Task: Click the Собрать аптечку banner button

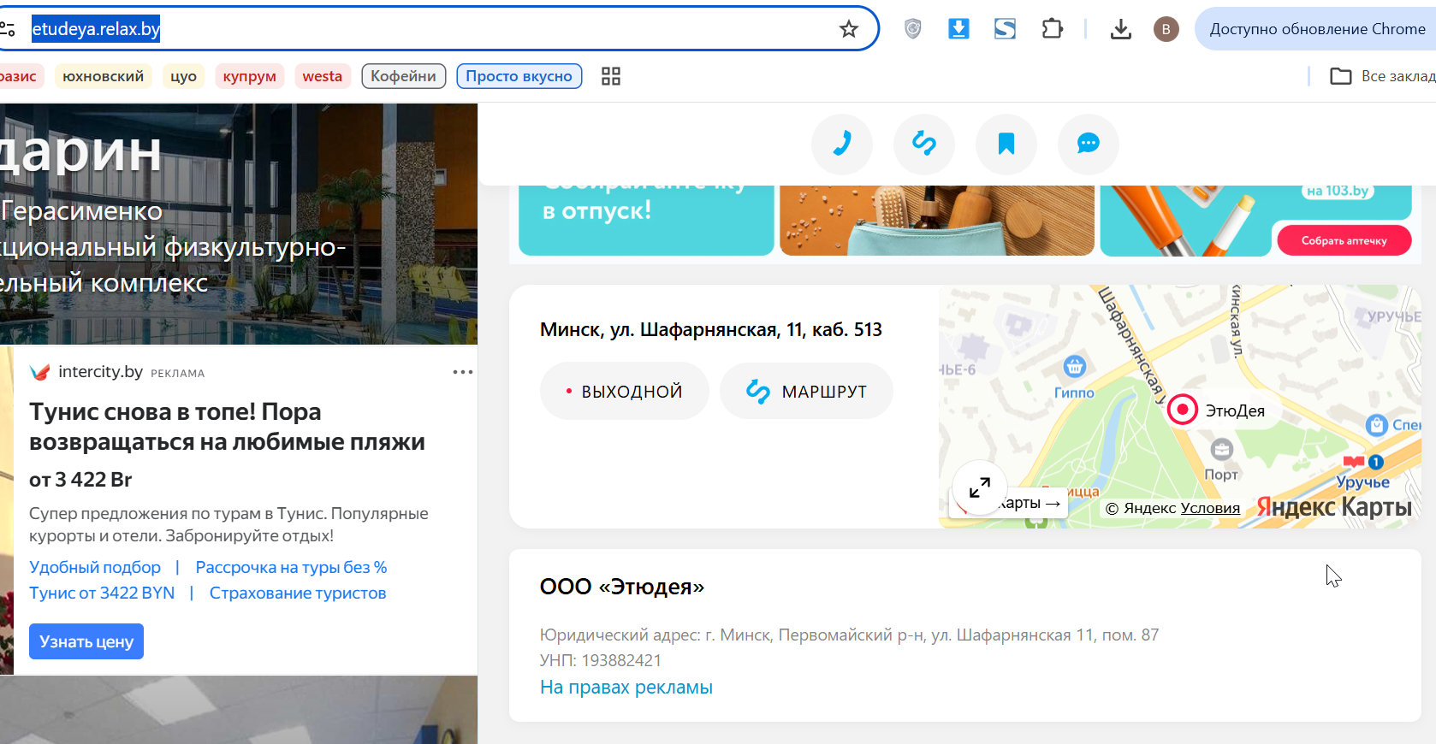Action: pyautogui.click(x=1344, y=240)
